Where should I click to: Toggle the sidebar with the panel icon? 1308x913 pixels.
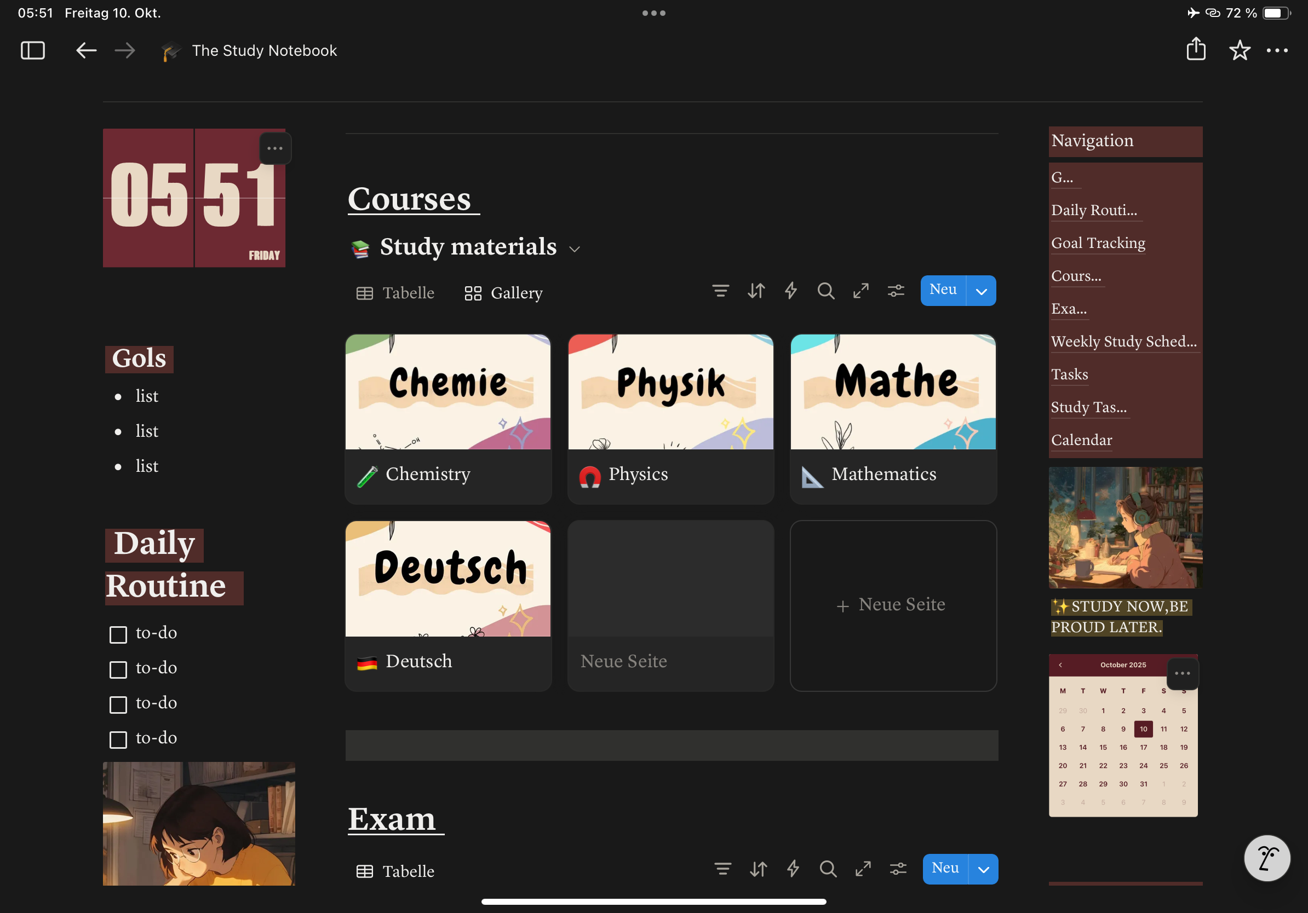click(32, 50)
